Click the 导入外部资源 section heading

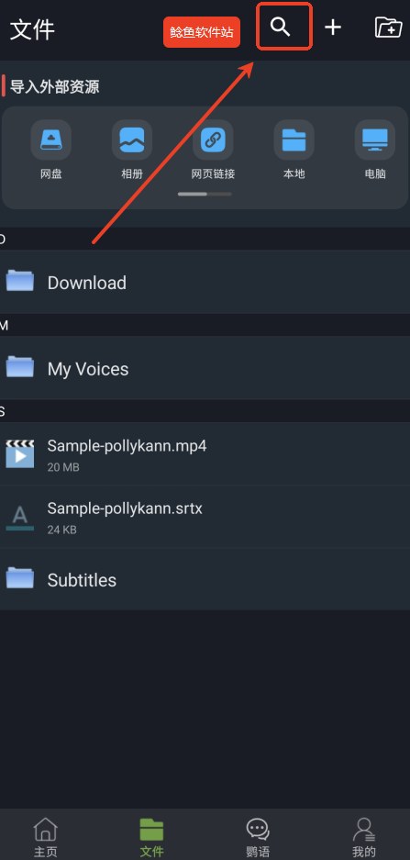(54, 86)
